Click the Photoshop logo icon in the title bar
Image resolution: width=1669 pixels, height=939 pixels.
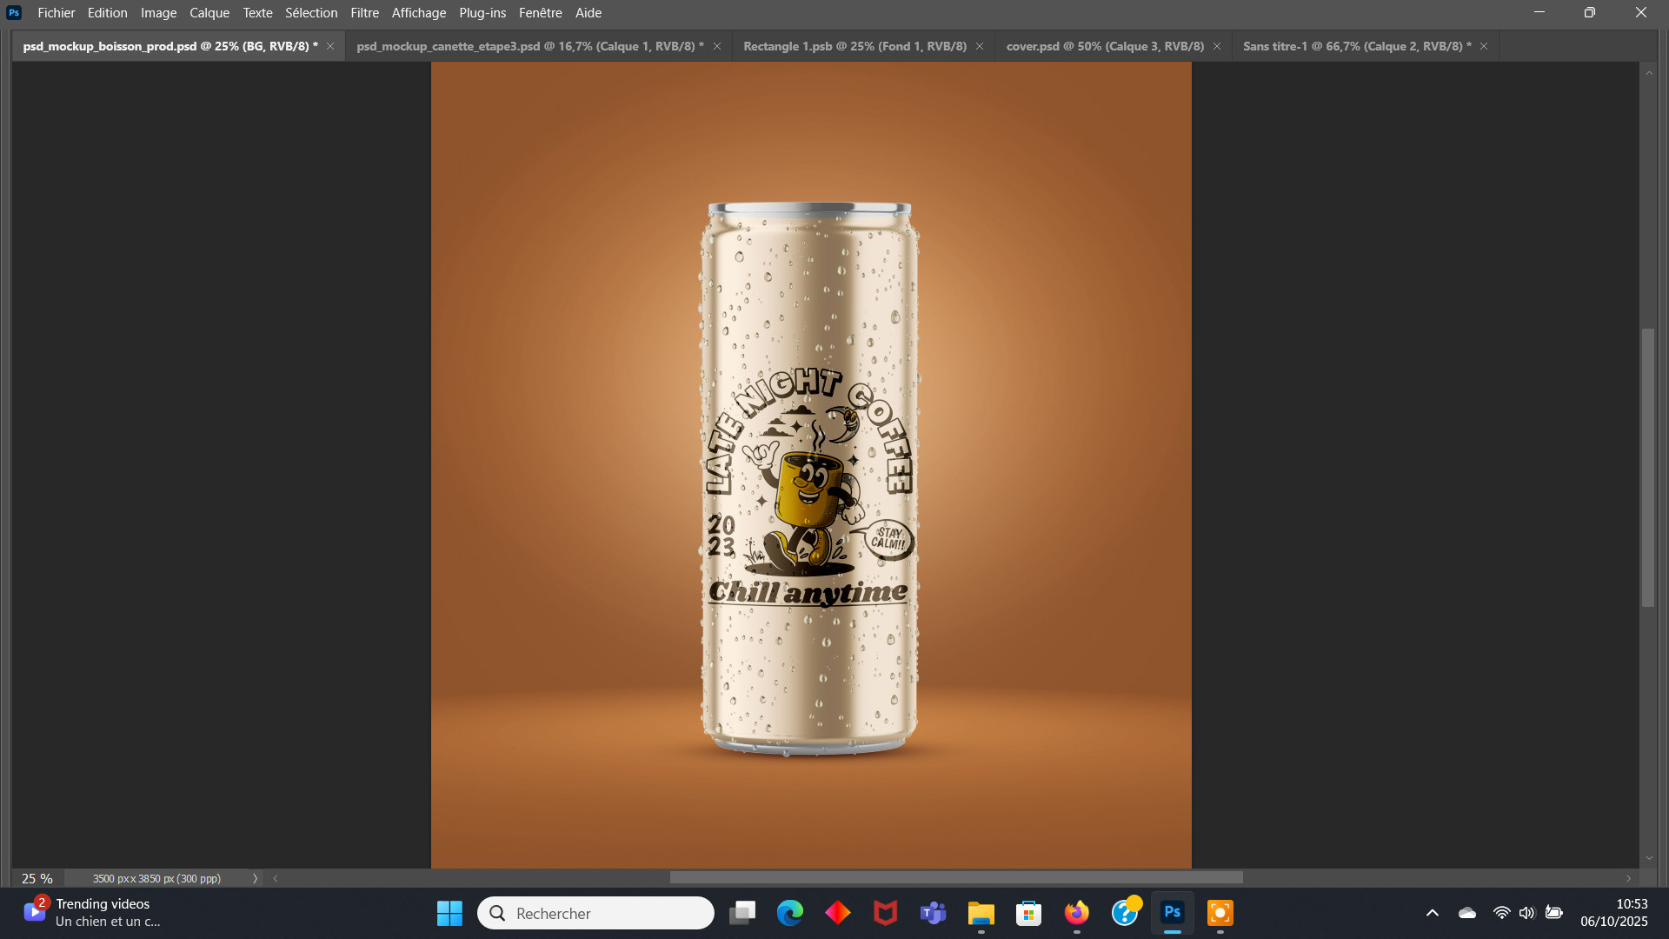(14, 13)
